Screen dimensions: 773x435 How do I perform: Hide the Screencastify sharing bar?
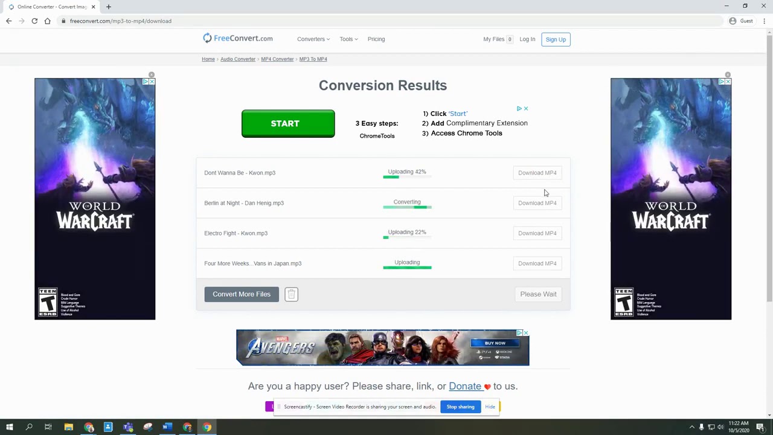[x=490, y=407]
